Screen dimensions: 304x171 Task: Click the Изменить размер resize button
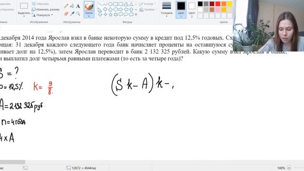coord(46,9)
